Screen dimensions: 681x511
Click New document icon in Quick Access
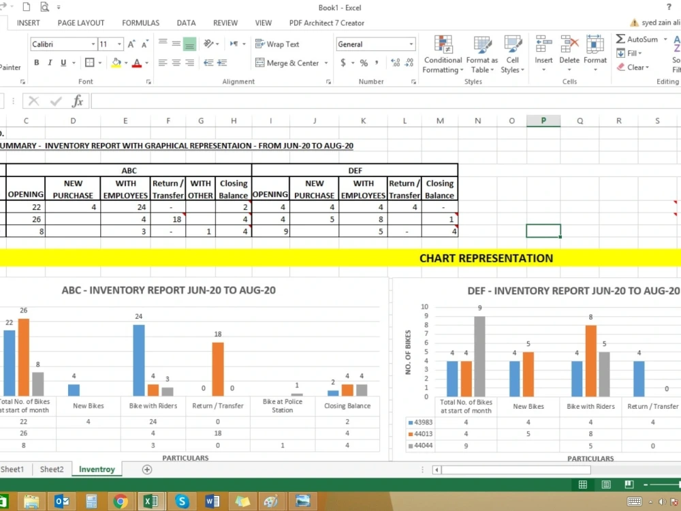coord(27,7)
